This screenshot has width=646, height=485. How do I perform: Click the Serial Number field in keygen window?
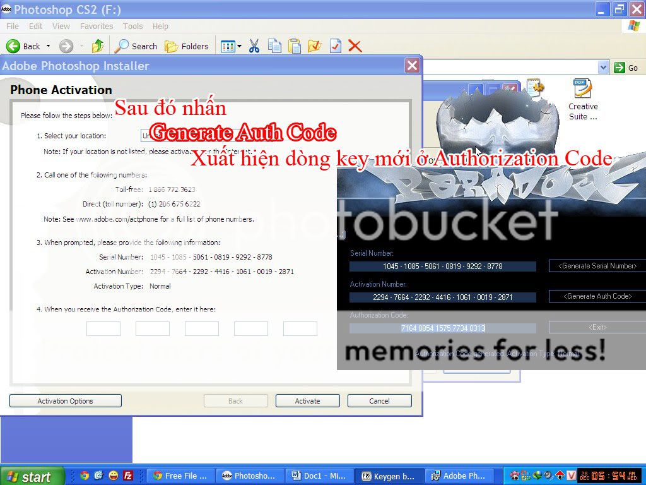pyautogui.click(x=442, y=266)
